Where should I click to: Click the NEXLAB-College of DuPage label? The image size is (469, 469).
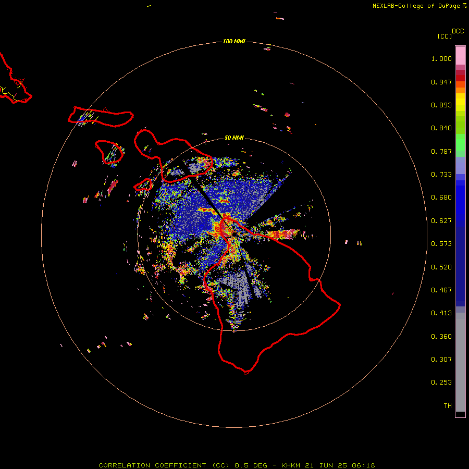pos(416,6)
